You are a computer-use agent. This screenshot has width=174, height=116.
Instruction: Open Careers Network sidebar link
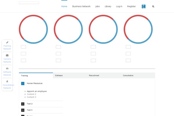(x=7, y=60)
